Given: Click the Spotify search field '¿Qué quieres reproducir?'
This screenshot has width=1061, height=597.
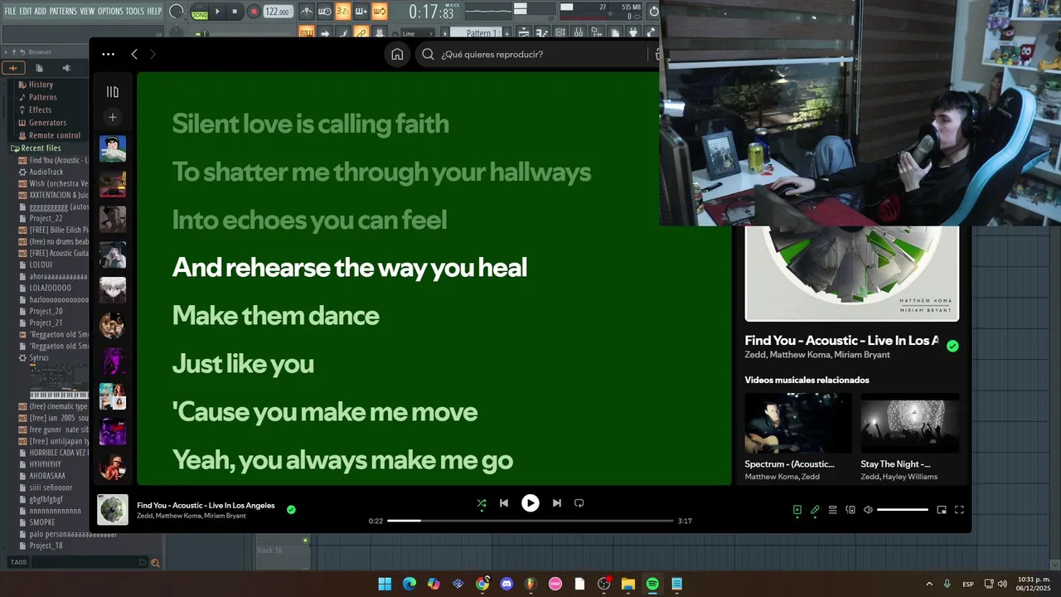Looking at the screenshot, I should point(539,54).
